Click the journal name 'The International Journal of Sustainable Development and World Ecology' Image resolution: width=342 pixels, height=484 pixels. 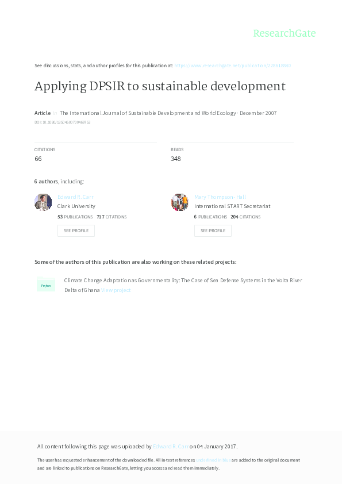point(148,113)
